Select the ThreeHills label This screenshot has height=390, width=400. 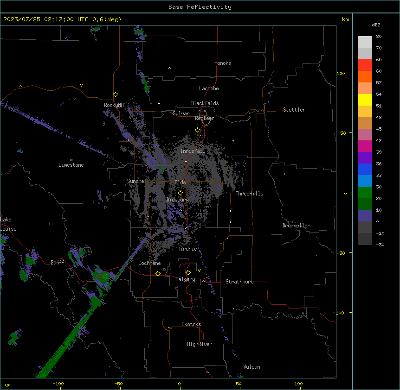[249, 194]
